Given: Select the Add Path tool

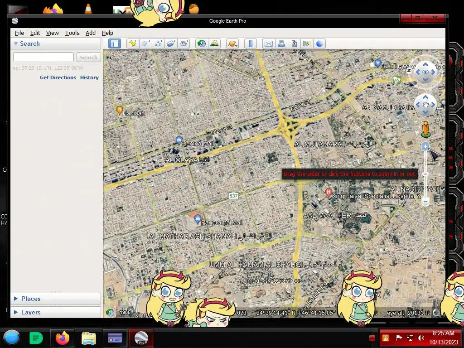Looking at the screenshot, I should pyautogui.click(x=158, y=44).
